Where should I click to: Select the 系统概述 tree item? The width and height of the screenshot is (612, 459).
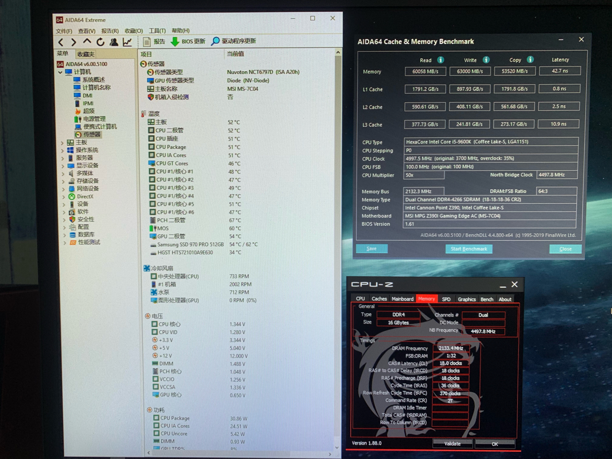[x=89, y=80]
